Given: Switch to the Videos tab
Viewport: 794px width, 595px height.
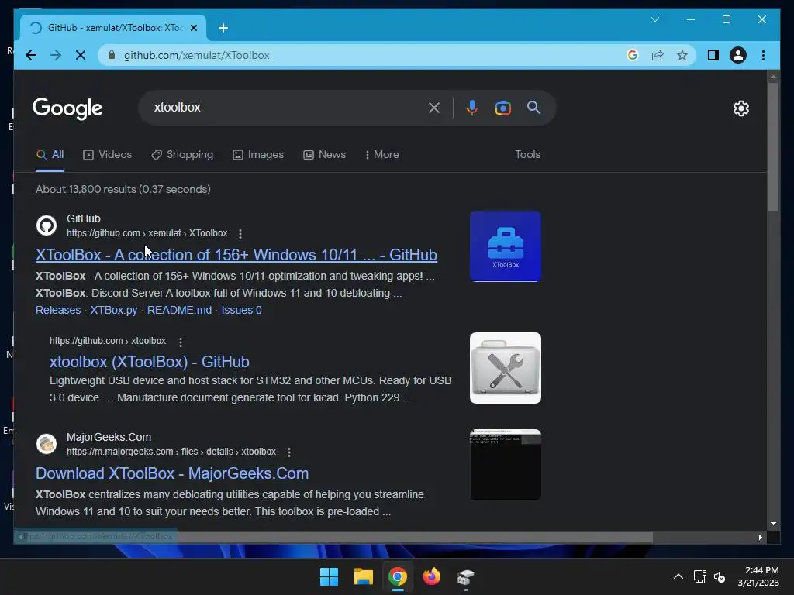Looking at the screenshot, I should click(107, 155).
